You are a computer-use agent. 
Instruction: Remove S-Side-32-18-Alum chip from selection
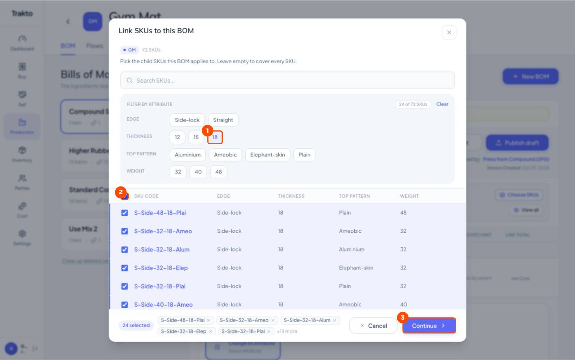[334, 320]
